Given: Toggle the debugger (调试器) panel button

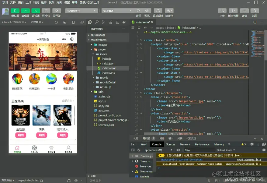Looking at the screenshot, I should 36,11.
